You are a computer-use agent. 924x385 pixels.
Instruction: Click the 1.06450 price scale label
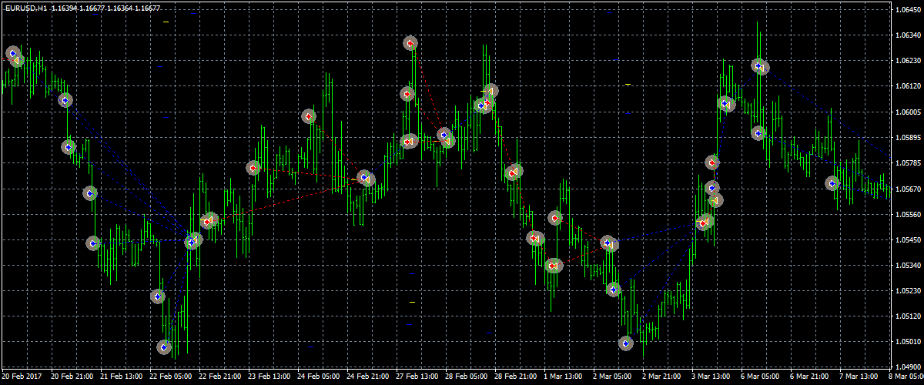909,10
